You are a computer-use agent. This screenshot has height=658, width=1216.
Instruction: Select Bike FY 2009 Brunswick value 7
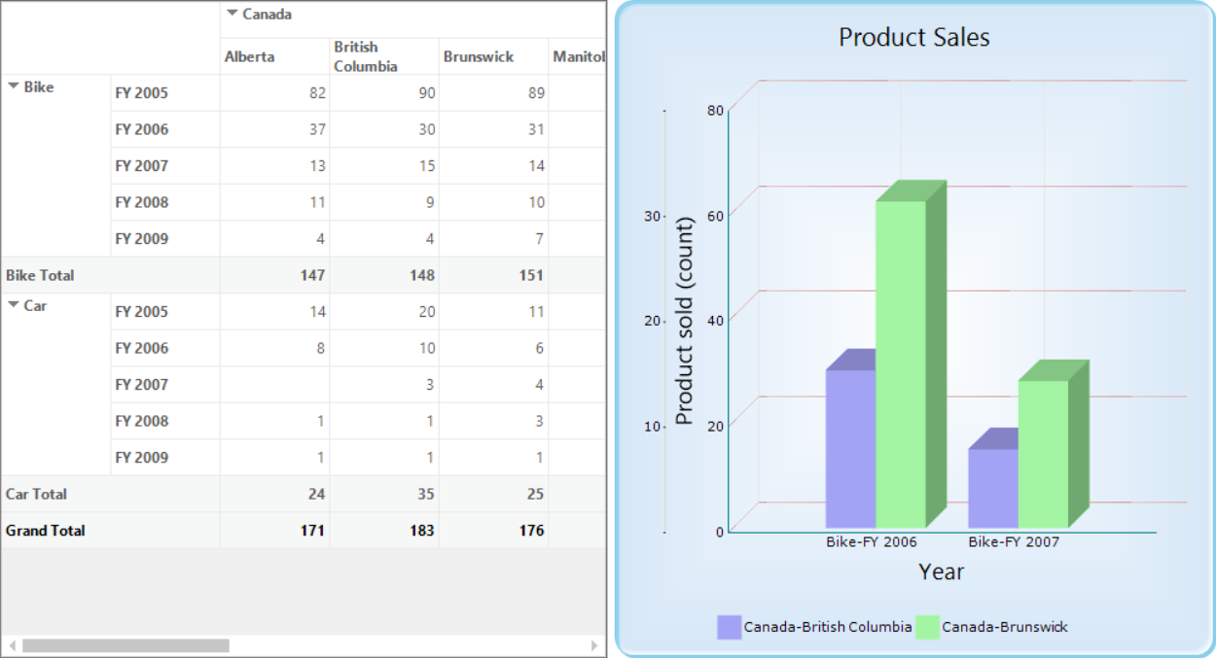[493, 239]
